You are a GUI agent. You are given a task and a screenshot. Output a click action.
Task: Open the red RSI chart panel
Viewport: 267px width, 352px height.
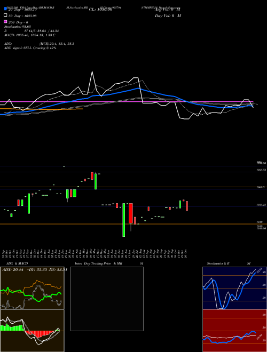(234, 331)
